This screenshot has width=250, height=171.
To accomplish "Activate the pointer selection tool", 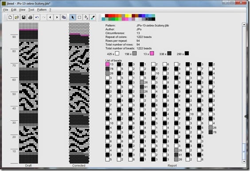I will coord(73,17).
